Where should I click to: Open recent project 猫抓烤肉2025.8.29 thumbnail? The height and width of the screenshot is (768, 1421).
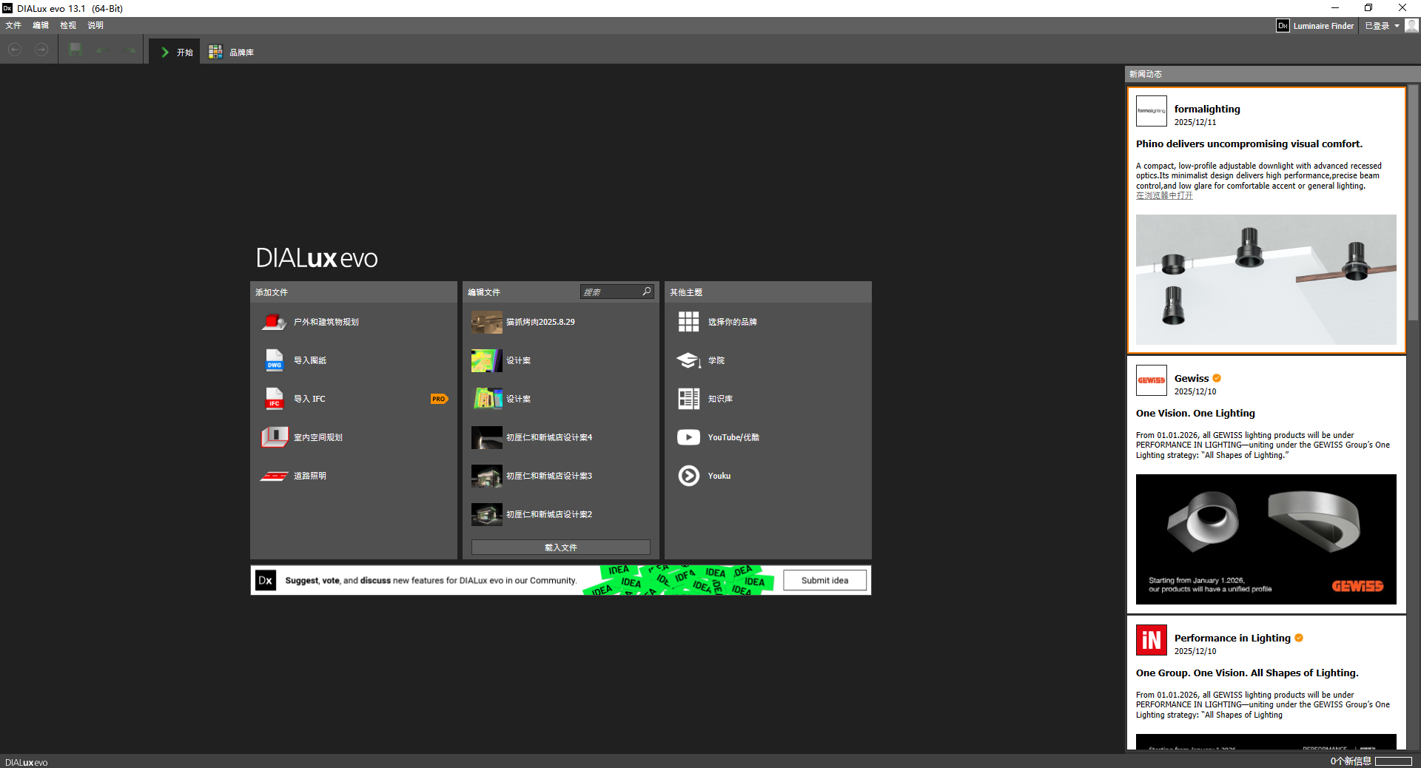486,322
